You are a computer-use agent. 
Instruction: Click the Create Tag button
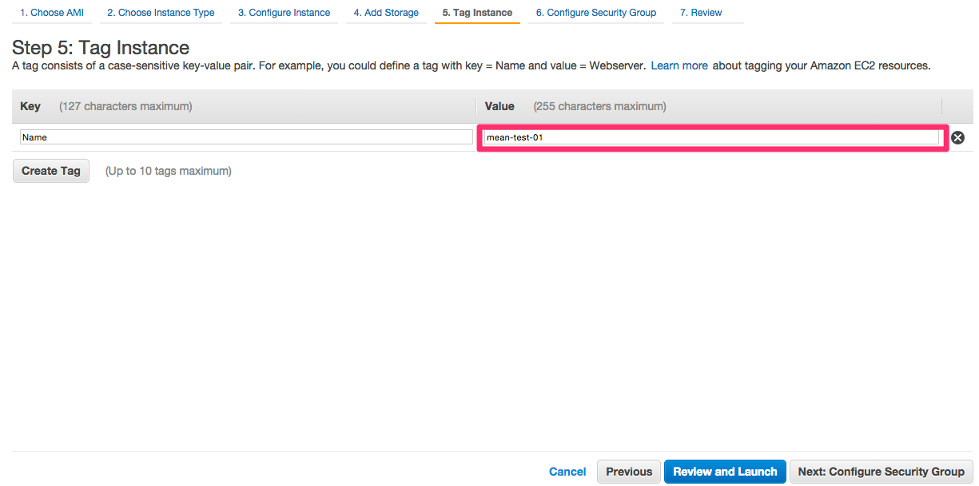pyautogui.click(x=51, y=171)
